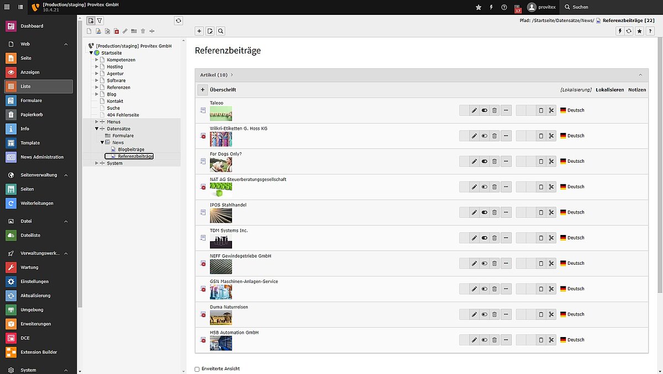The image size is (663, 374).
Task: Toggle visibility of the NAT AG record
Action: (x=485, y=186)
